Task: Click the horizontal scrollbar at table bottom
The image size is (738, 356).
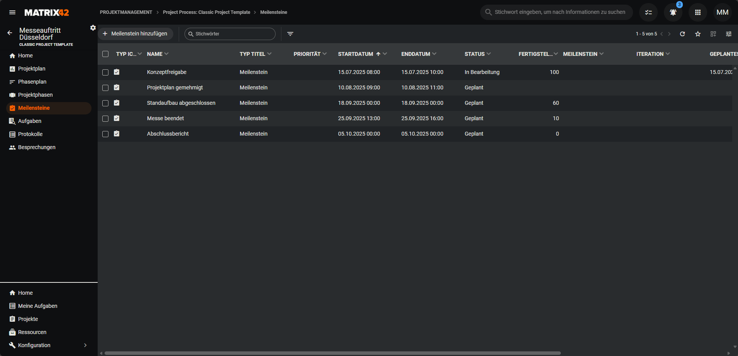Action: pyautogui.click(x=332, y=353)
